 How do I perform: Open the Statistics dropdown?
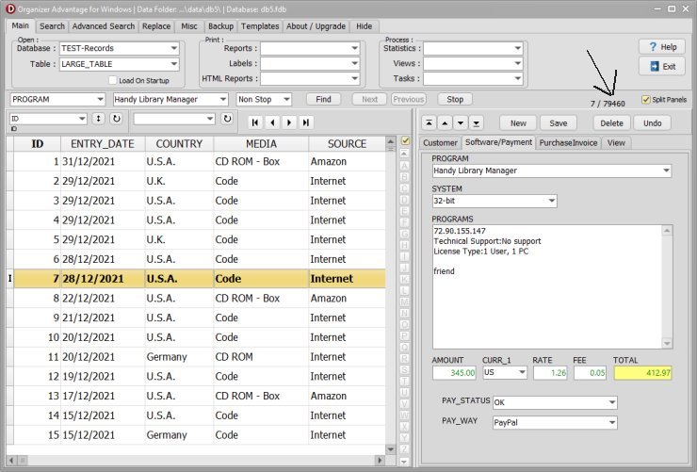517,48
